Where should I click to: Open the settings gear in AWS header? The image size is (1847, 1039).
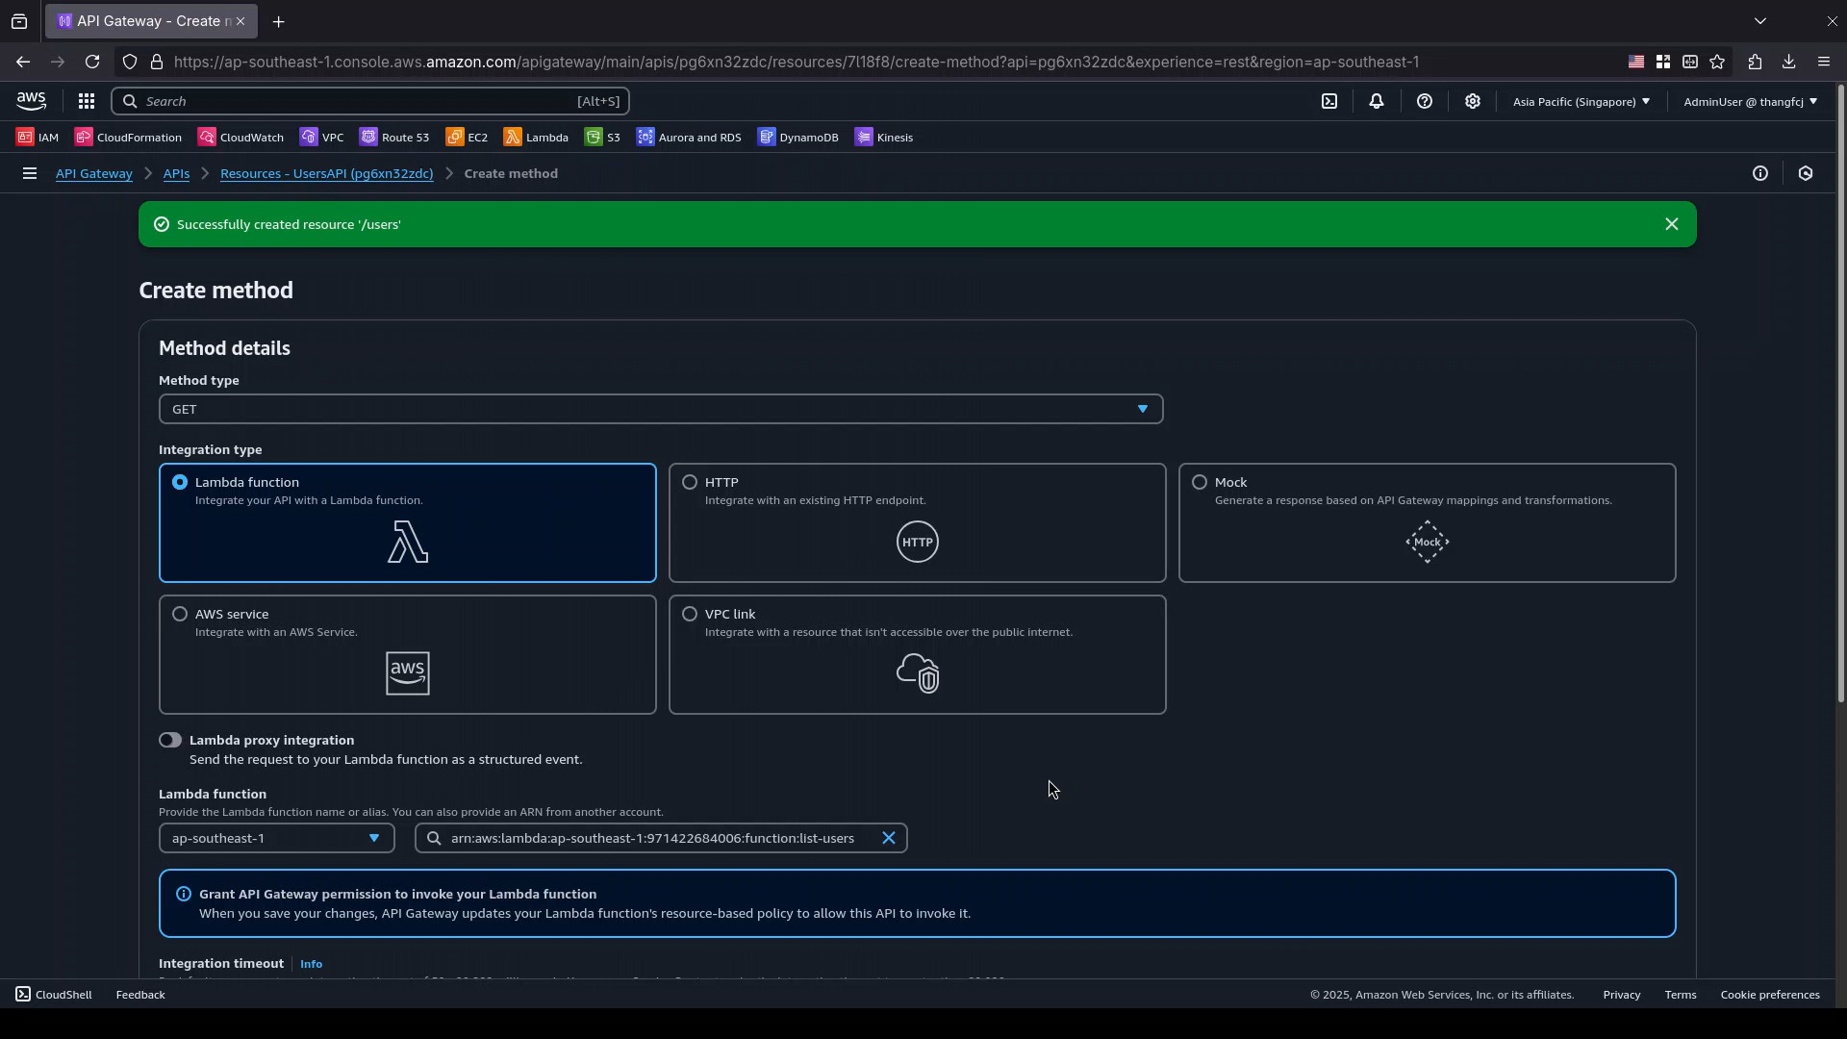click(x=1473, y=101)
